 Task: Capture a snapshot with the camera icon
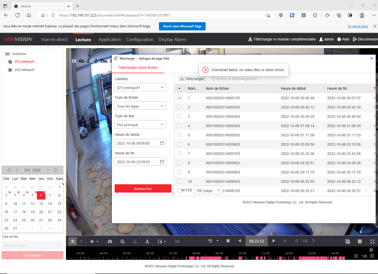pos(110,242)
